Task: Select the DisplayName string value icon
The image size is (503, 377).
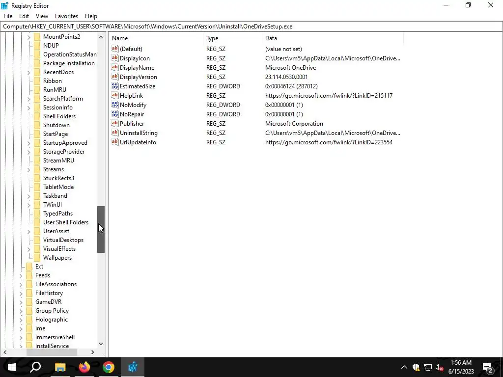Action: (115, 67)
